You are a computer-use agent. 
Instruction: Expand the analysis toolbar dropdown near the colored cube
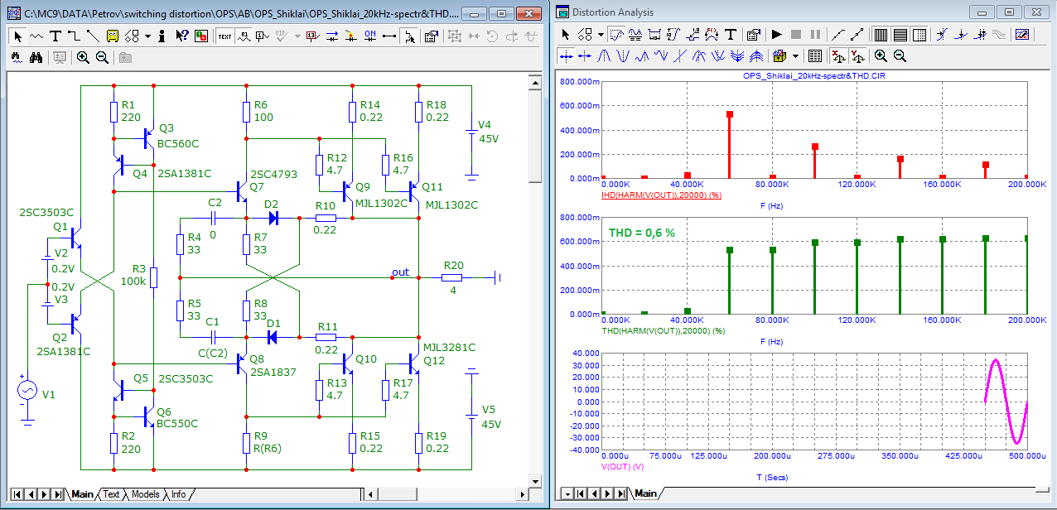coord(795,56)
